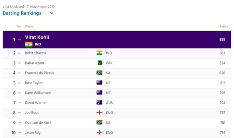Click the Player column header
234x138 pixels.
(29, 26)
